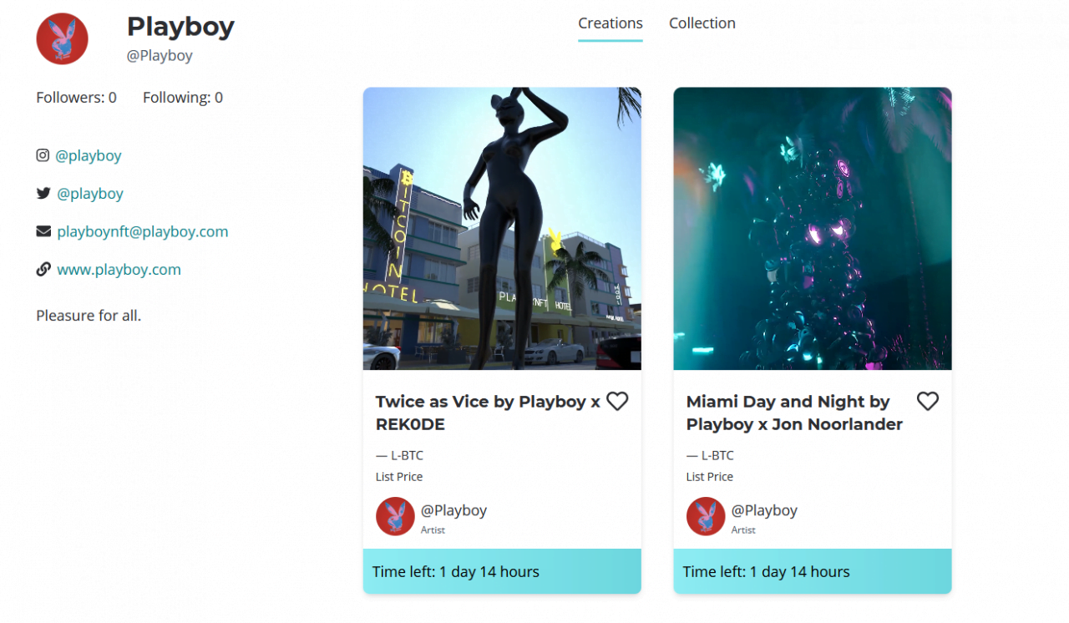Favorite Miami Day and Night with the heart
The width and height of the screenshot is (1069, 623).
[928, 402]
